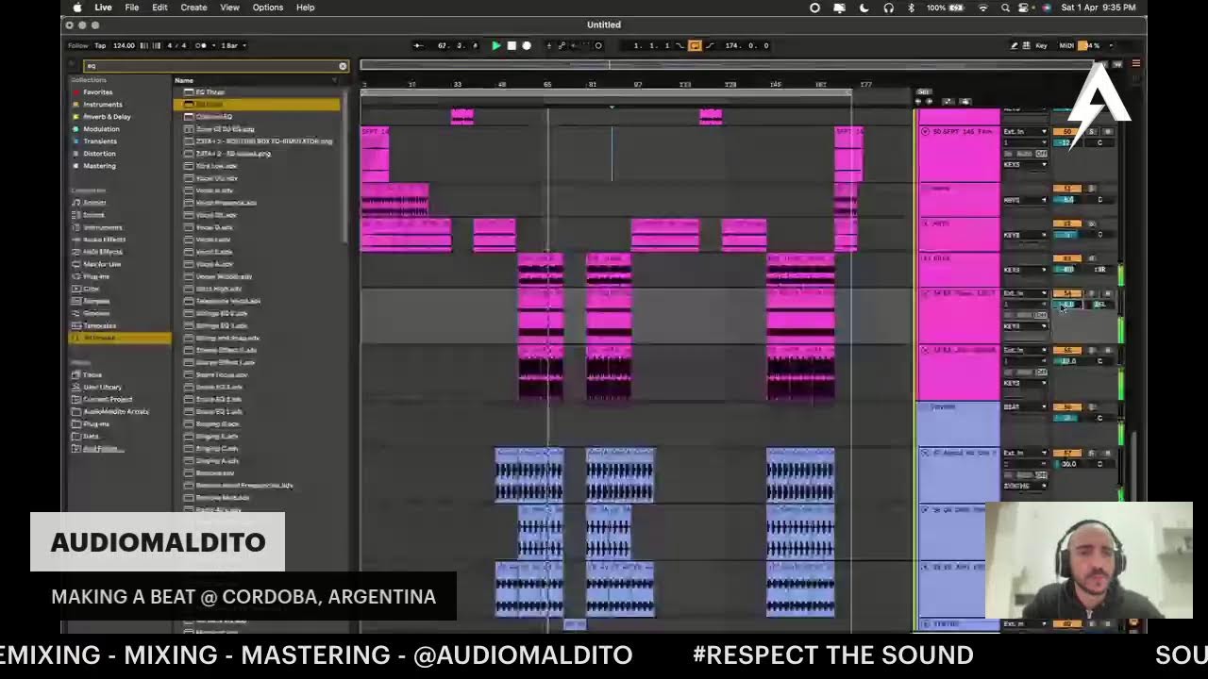Clear the browser search field with X
The height and width of the screenshot is (679, 1208).
coord(343,66)
